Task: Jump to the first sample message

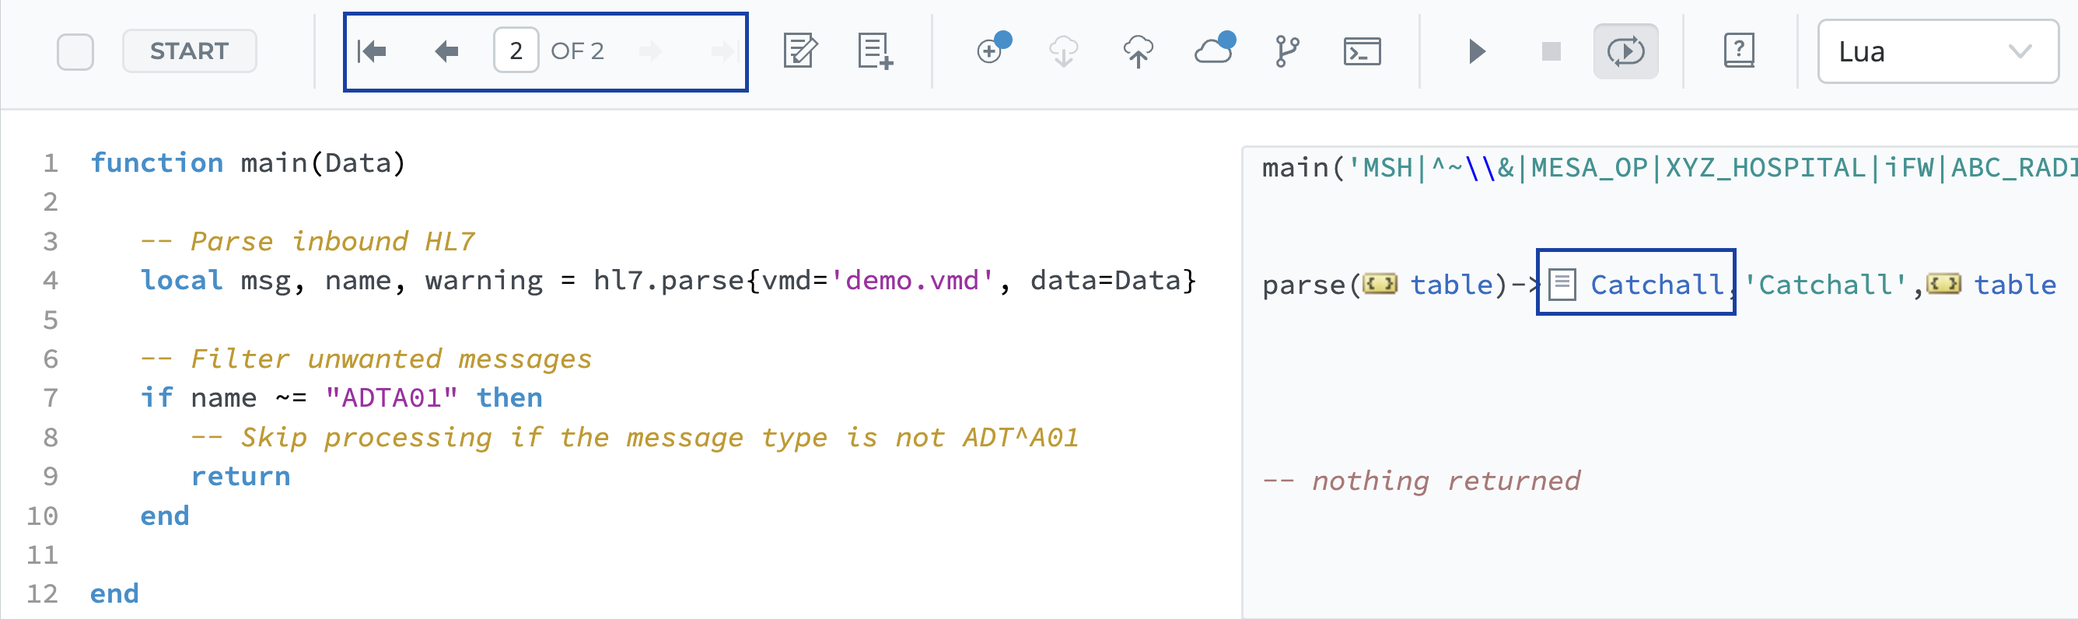Action: point(372,51)
